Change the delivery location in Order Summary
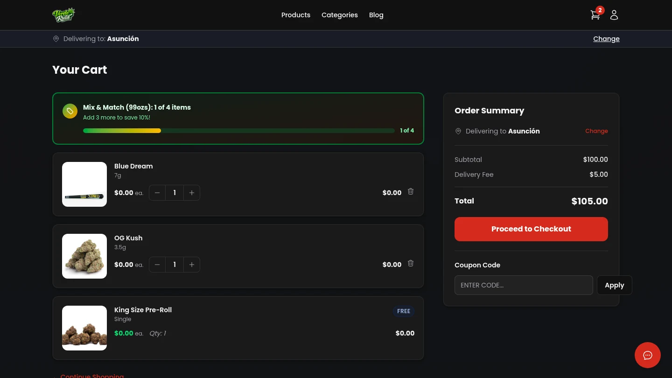The height and width of the screenshot is (378, 672). [x=596, y=131]
